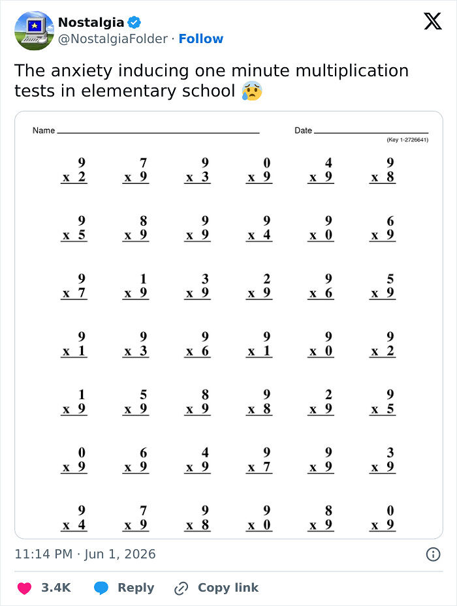Click the tweet text about multiplication tests

(x=212, y=81)
